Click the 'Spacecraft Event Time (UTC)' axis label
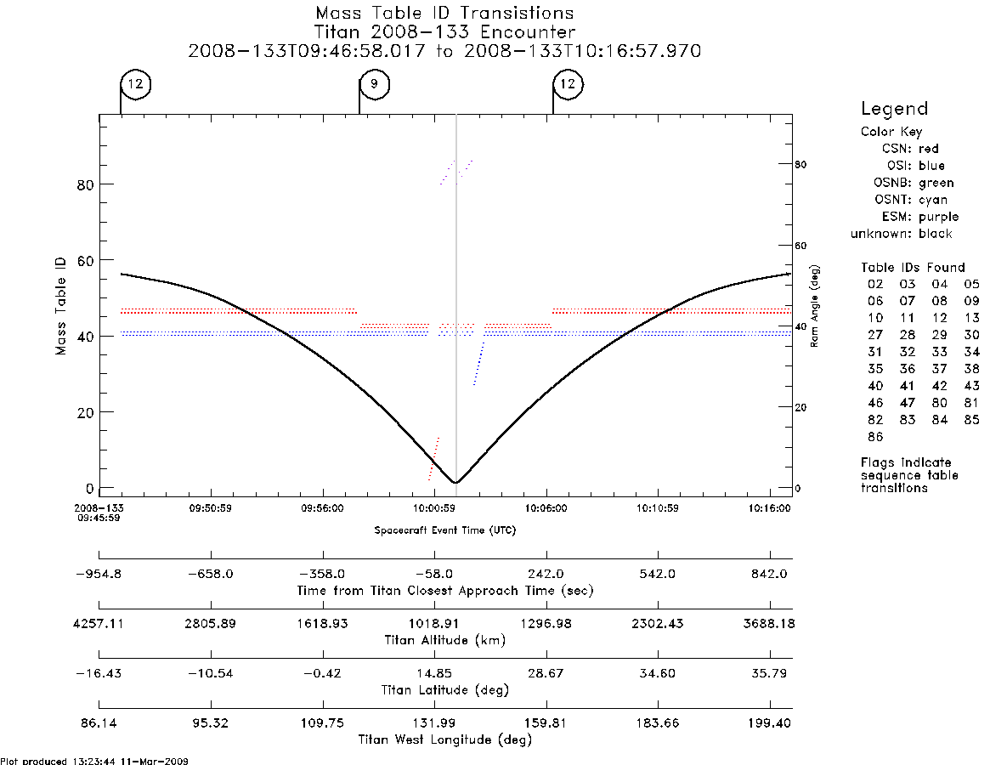This screenshot has height=765, width=990. coord(445,530)
